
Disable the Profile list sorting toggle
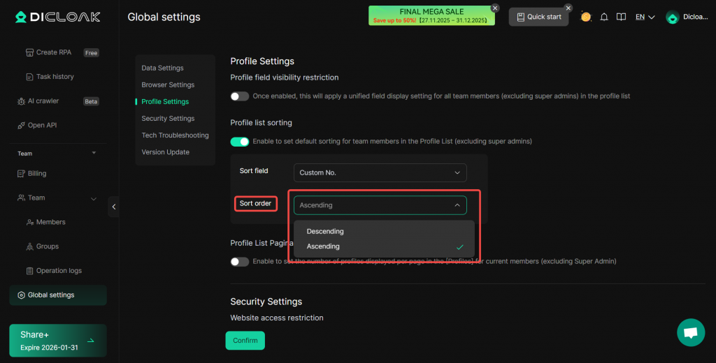click(240, 142)
